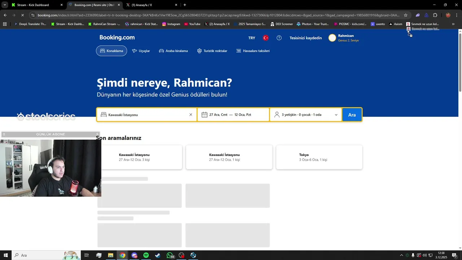Close the Booking.com browser tab
This screenshot has height=260, width=462.
(119, 5)
